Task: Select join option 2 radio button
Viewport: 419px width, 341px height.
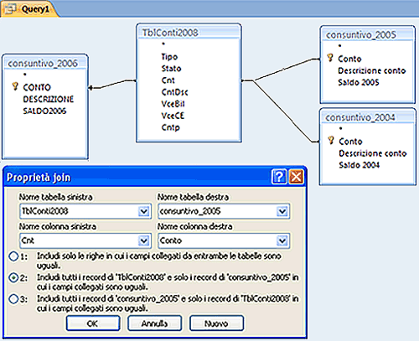Action: pos(13,278)
